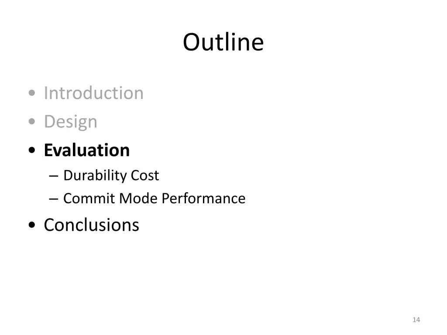447x335 pixels.
Task: Click the bullet dot beside Evaluation
Action: (x=32, y=150)
